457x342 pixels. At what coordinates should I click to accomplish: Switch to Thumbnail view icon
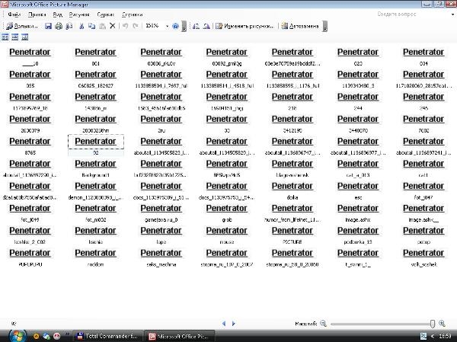pos(5,37)
